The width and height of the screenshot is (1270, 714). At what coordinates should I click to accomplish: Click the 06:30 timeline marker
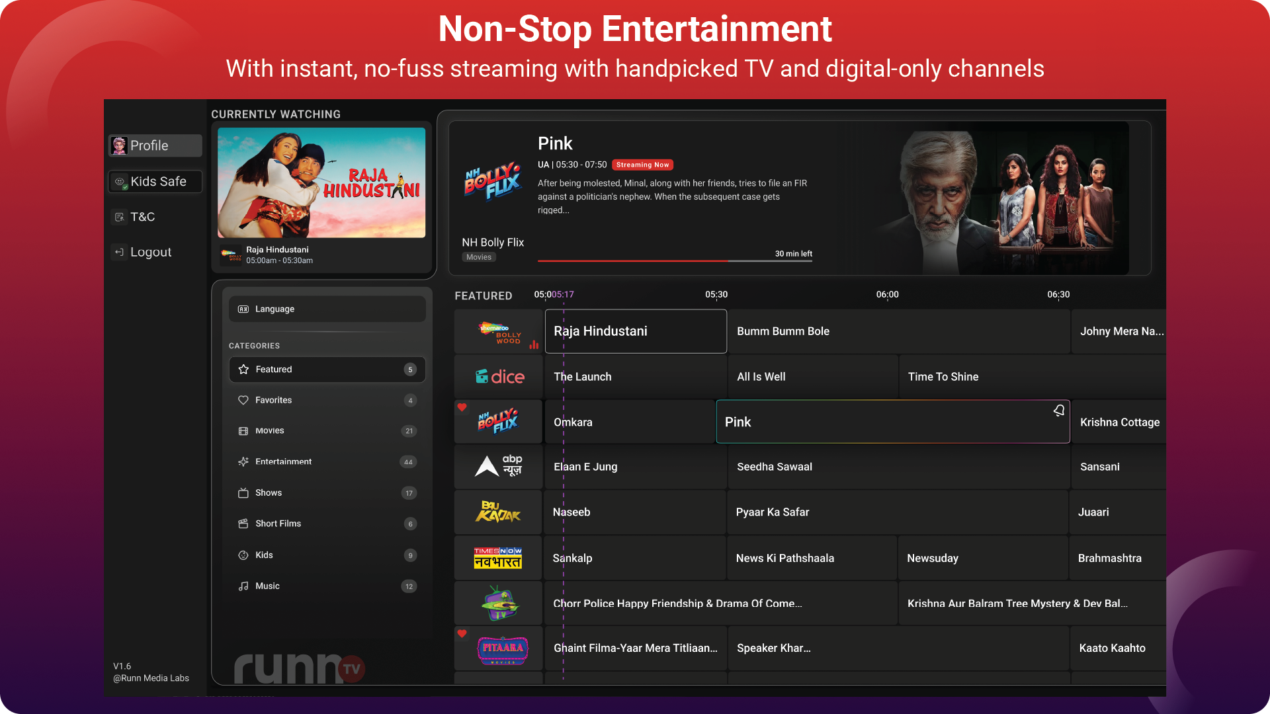coord(1058,295)
